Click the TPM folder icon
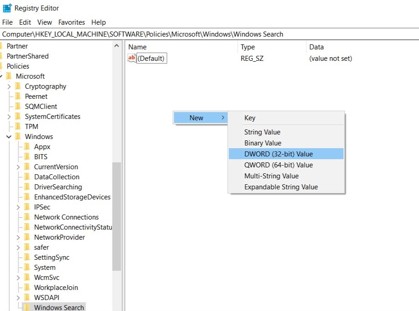The height and width of the screenshot is (311, 419). point(18,127)
